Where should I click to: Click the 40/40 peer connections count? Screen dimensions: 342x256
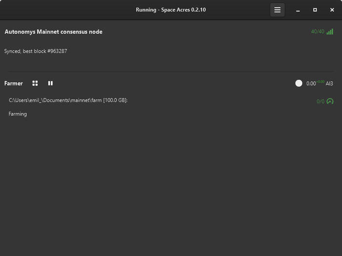317,32
